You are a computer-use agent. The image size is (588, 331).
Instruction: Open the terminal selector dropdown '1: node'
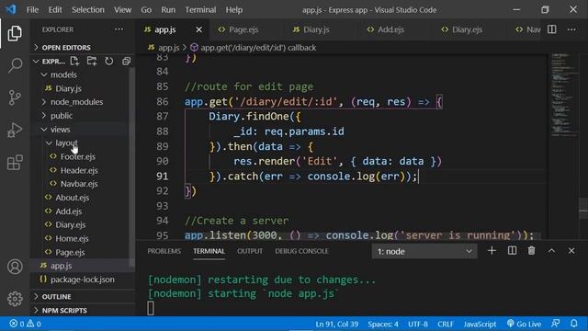[x=424, y=251]
